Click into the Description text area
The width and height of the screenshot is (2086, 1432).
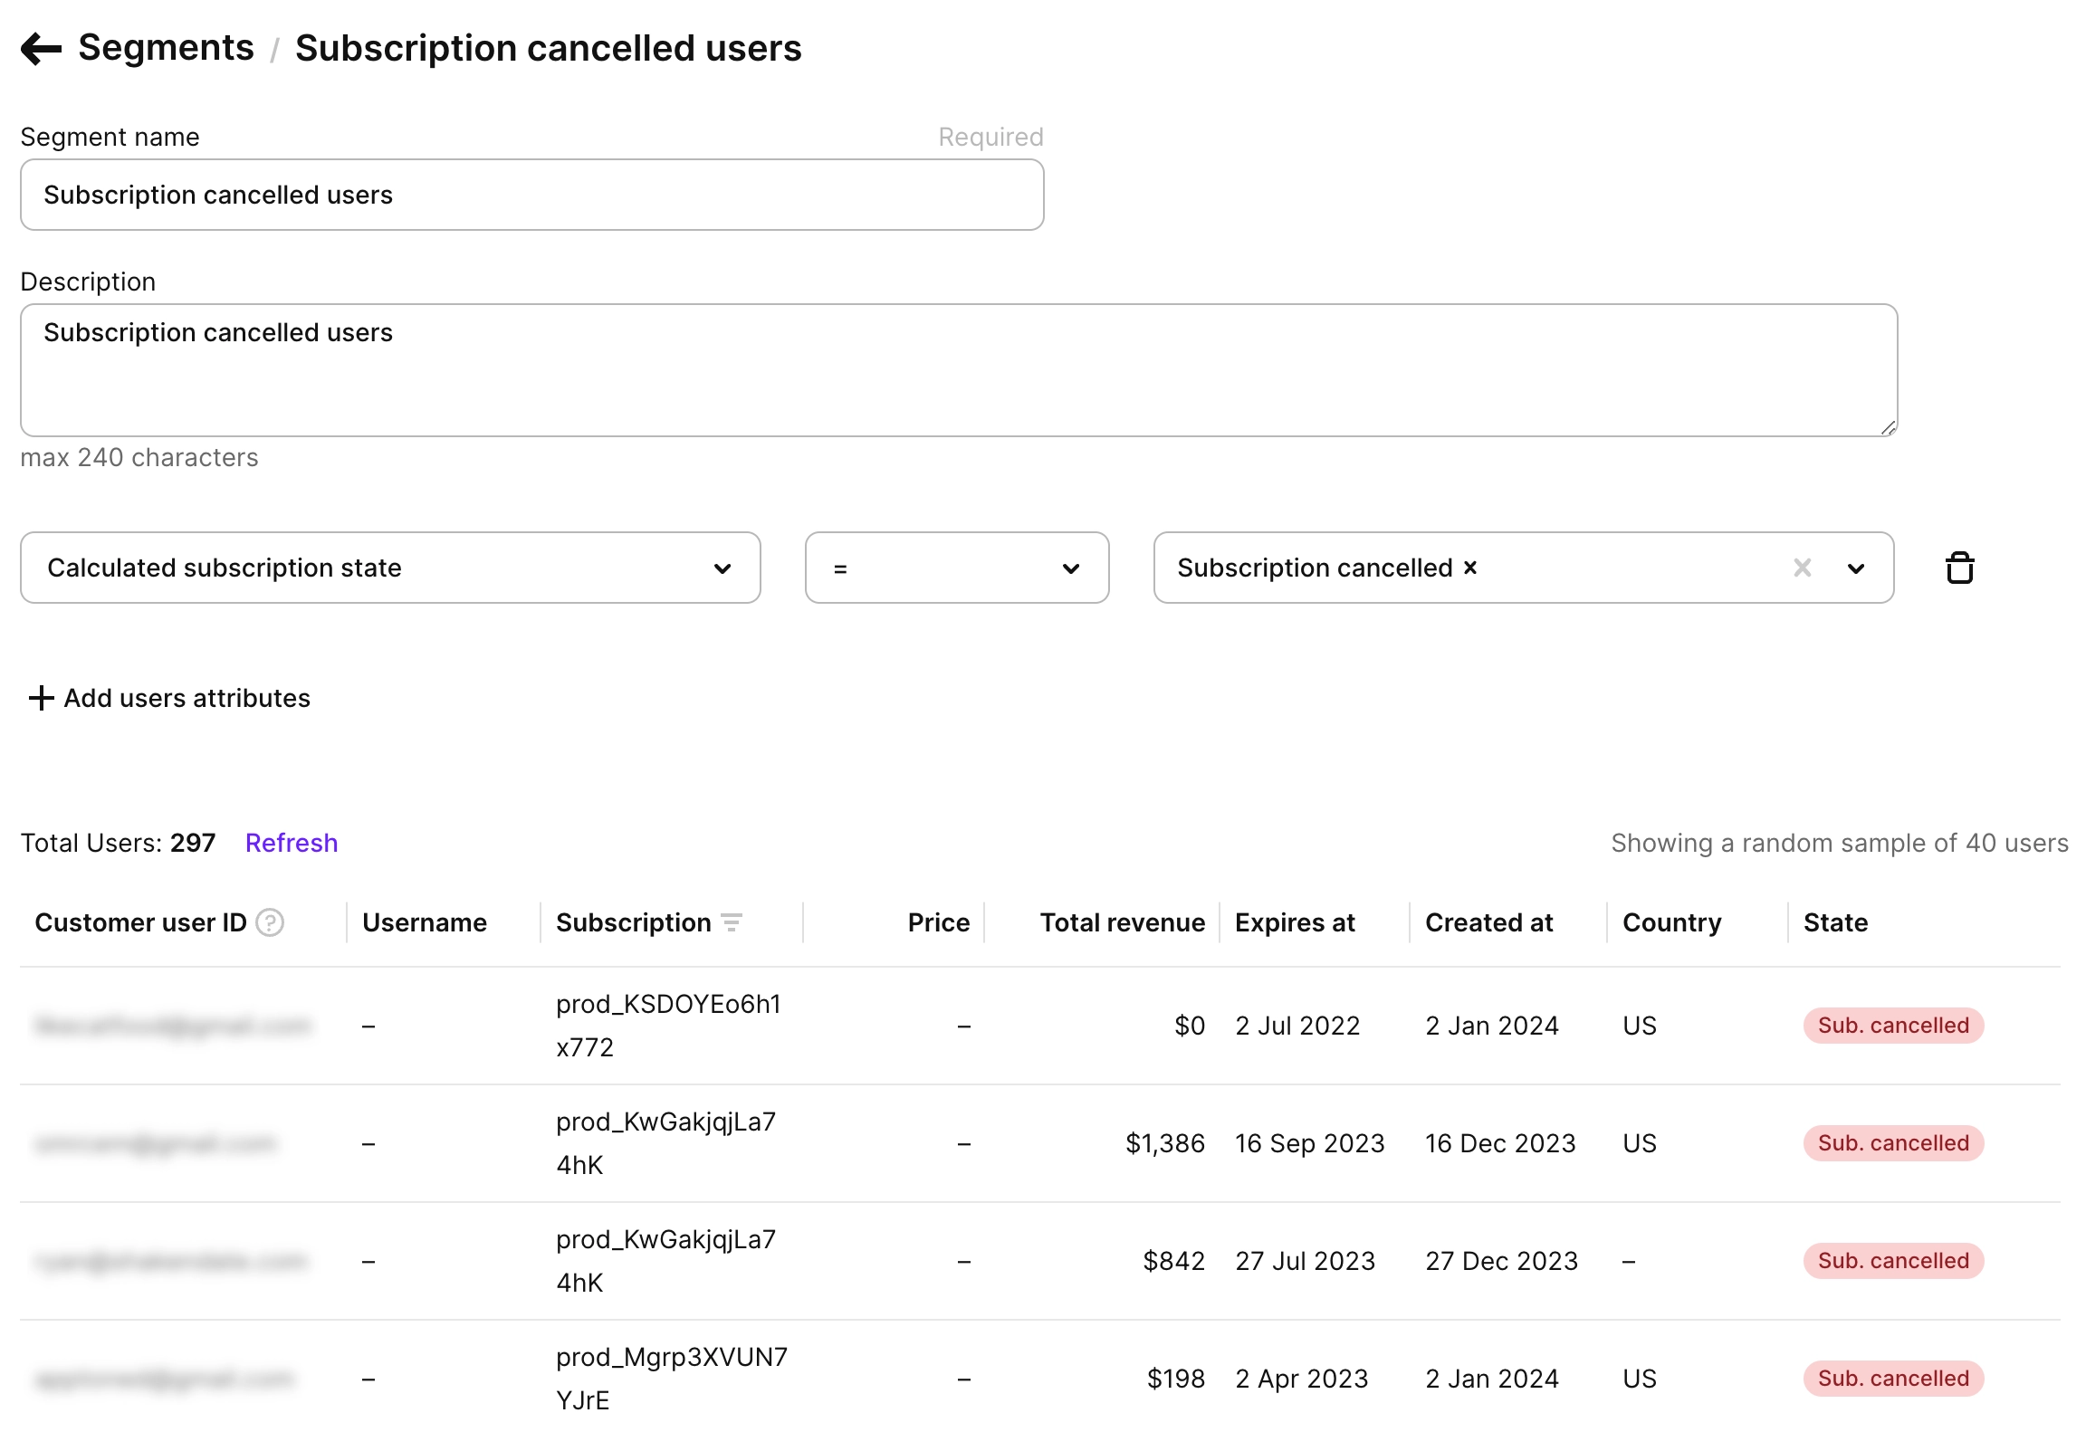tap(958, 370)
